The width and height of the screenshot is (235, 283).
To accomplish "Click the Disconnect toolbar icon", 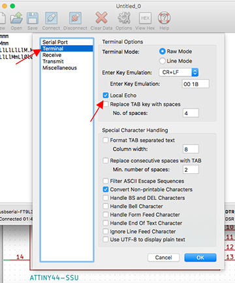I will [x=75, y=18].
